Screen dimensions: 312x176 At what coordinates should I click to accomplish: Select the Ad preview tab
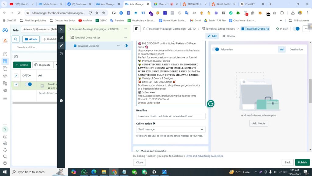(x=282, y=49)
